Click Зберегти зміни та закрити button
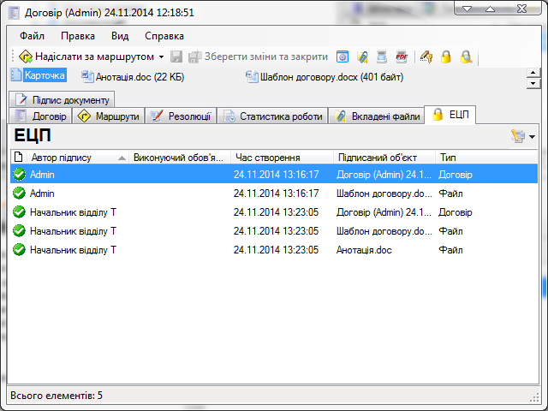Viewport: 548px width, 411px height. click(x=258, y=57)
